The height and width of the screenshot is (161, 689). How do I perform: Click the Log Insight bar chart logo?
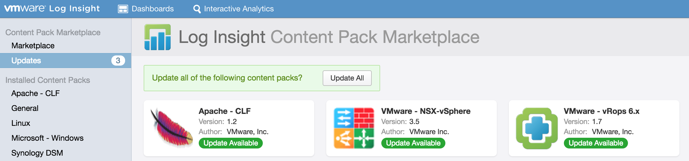coord(158,37)
